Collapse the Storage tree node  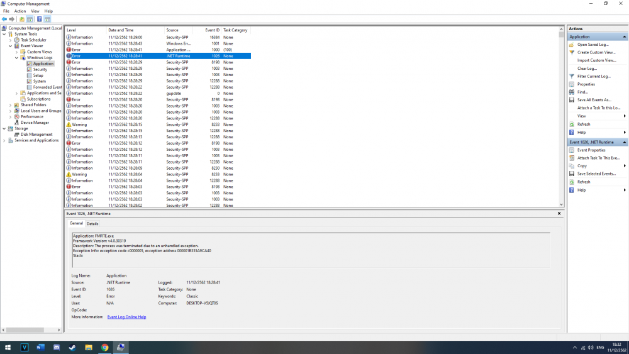pyautogui.click(x=4, y=129)
